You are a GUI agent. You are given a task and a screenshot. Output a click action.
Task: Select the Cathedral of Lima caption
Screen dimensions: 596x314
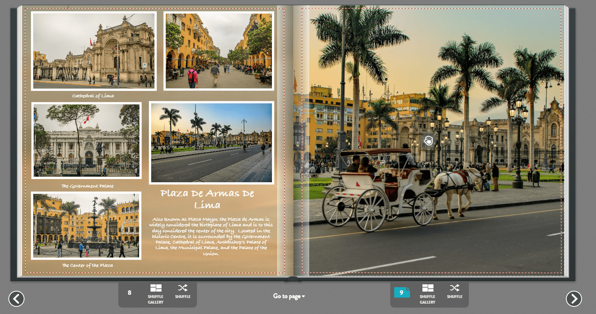93,96
